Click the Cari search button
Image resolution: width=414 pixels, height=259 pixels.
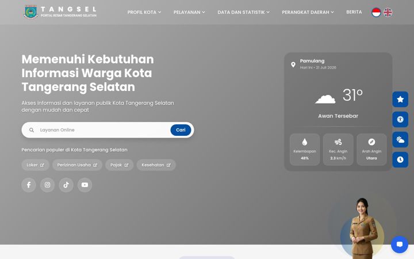181,130
